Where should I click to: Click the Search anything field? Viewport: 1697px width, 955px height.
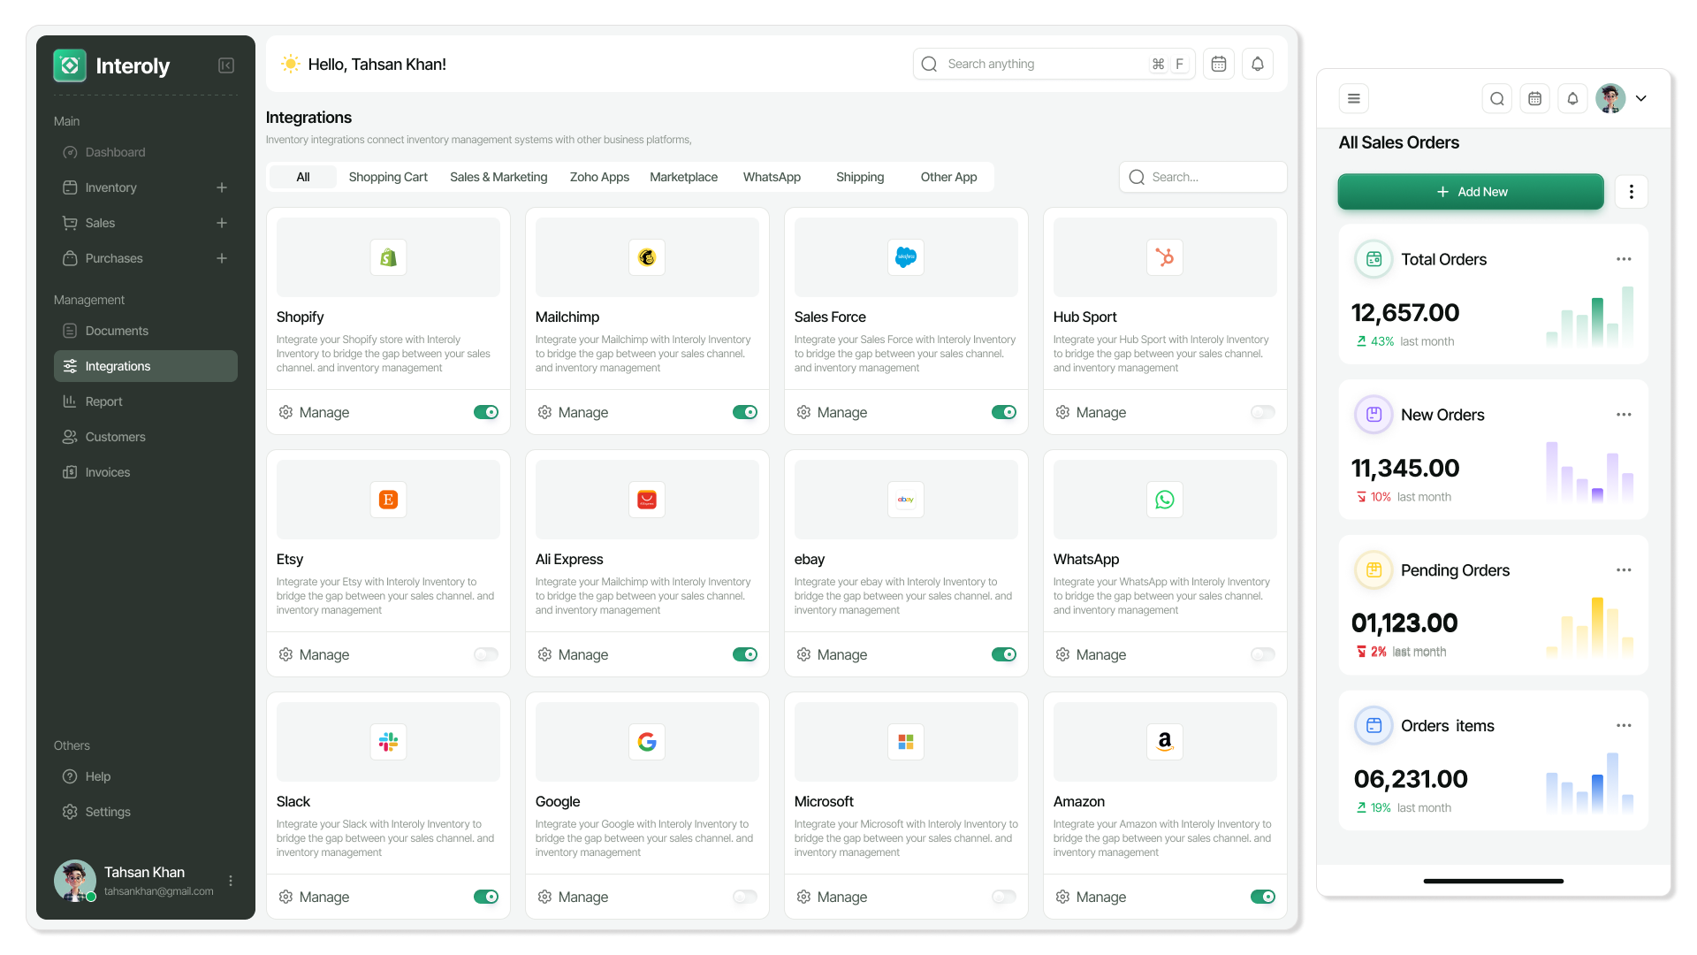click(x=1054, y=64)
